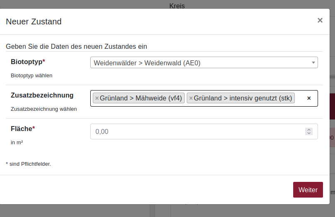
Task: Select the Grünland > intensiv genutzt (stk) tag text
Action: click(x=243, y=98)
